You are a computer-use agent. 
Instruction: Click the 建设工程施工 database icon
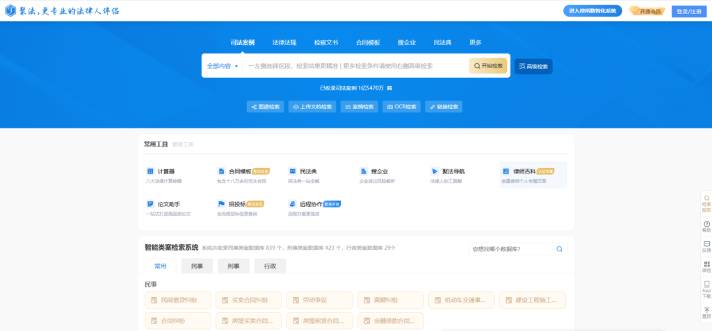point(508,300)
